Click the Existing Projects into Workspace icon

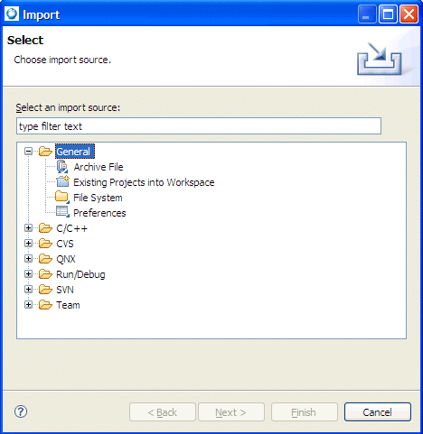[x=62, y=182]
